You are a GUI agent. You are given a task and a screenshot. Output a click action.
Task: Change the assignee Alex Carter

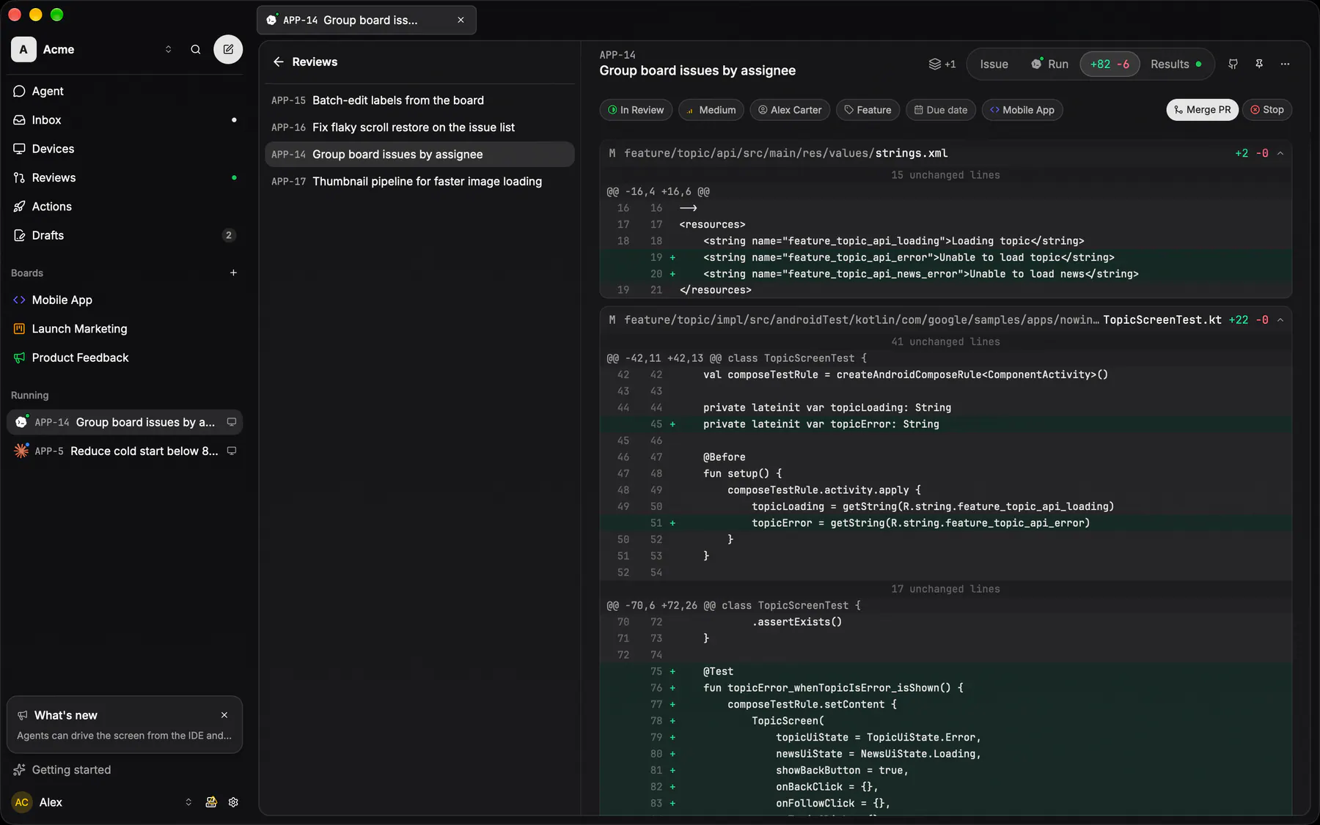tap(790, 110)
